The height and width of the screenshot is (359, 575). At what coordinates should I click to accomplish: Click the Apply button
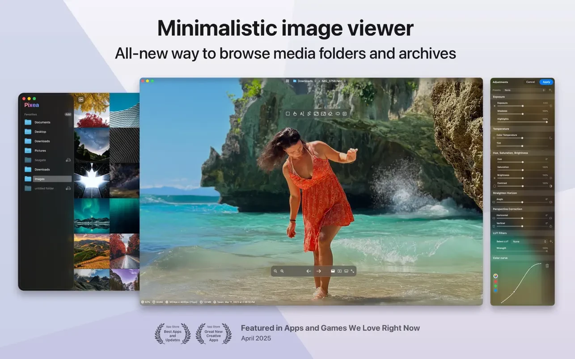(546, 82)
